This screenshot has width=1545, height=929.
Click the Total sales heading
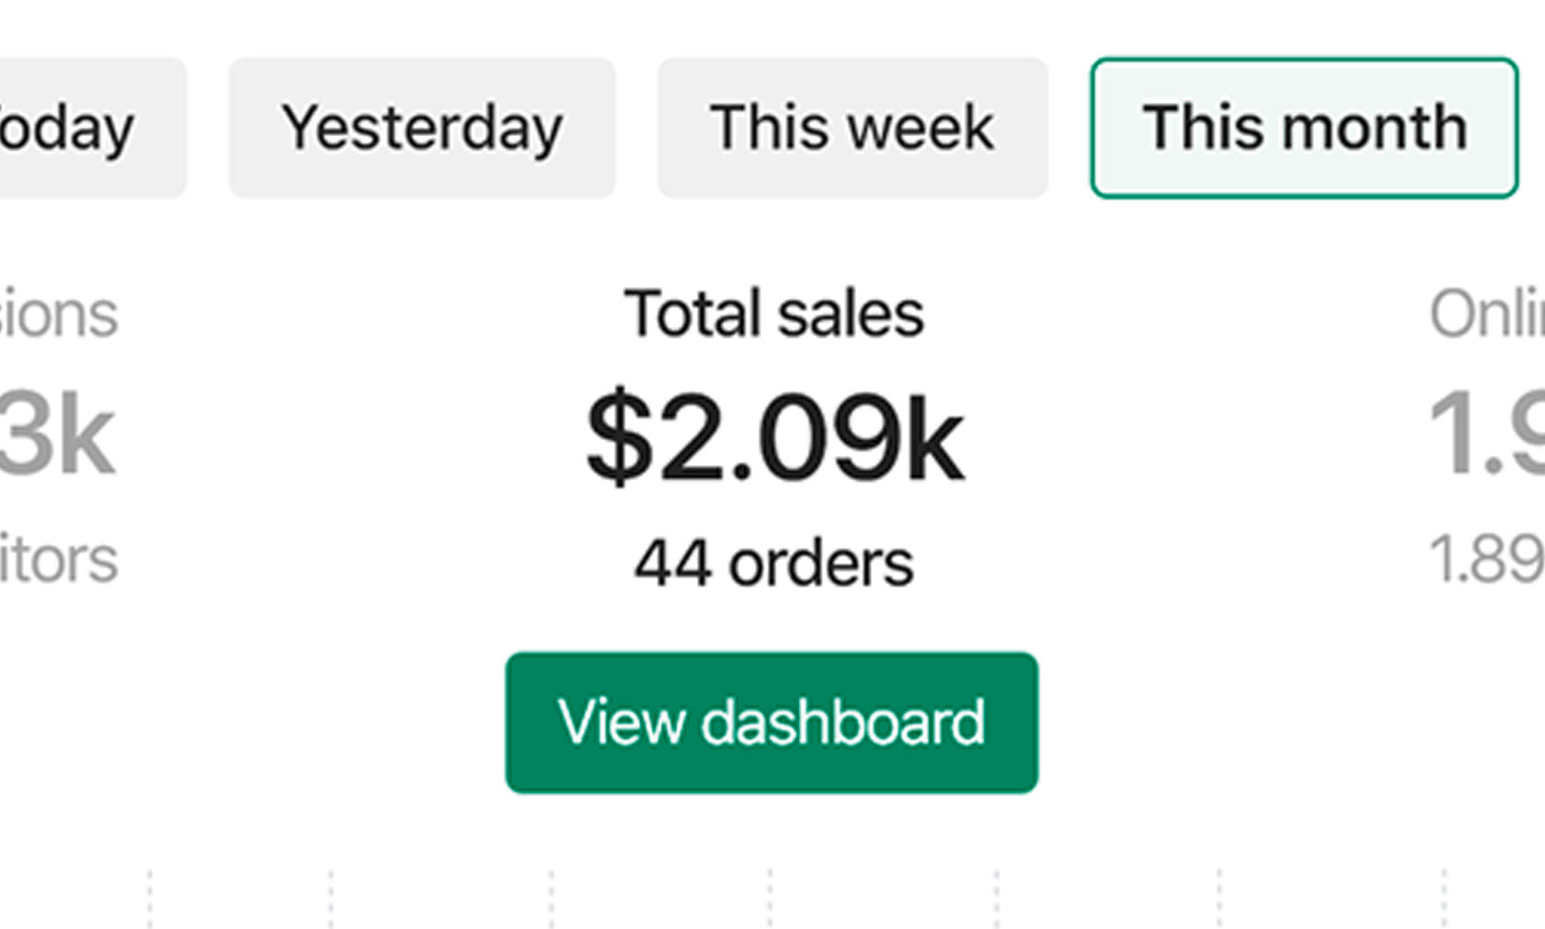point(773,314)
